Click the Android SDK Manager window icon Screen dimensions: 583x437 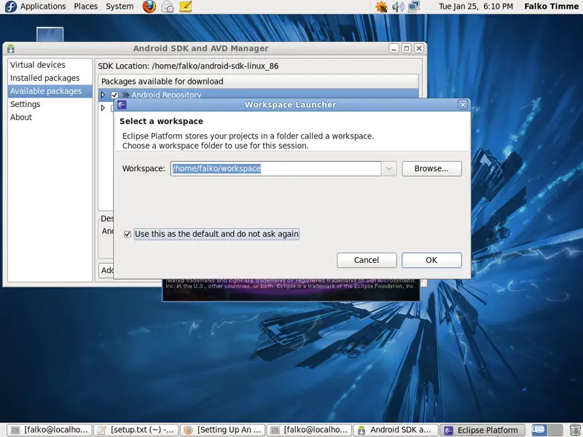[11, 48]
